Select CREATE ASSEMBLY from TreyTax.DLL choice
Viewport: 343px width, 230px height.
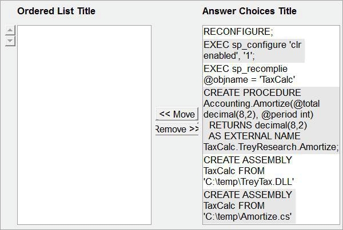[x=249, y=171]
